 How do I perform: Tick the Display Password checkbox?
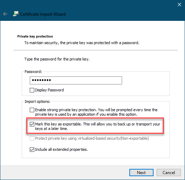click(x=32, y=90)
